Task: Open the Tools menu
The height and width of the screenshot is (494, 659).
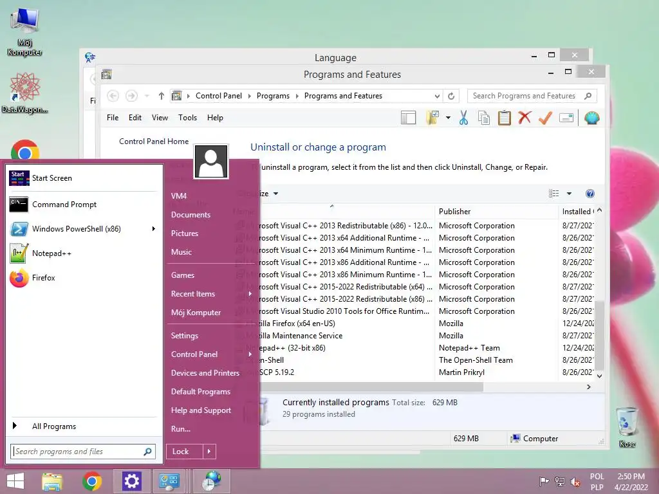Action: (x=187, y=118)
